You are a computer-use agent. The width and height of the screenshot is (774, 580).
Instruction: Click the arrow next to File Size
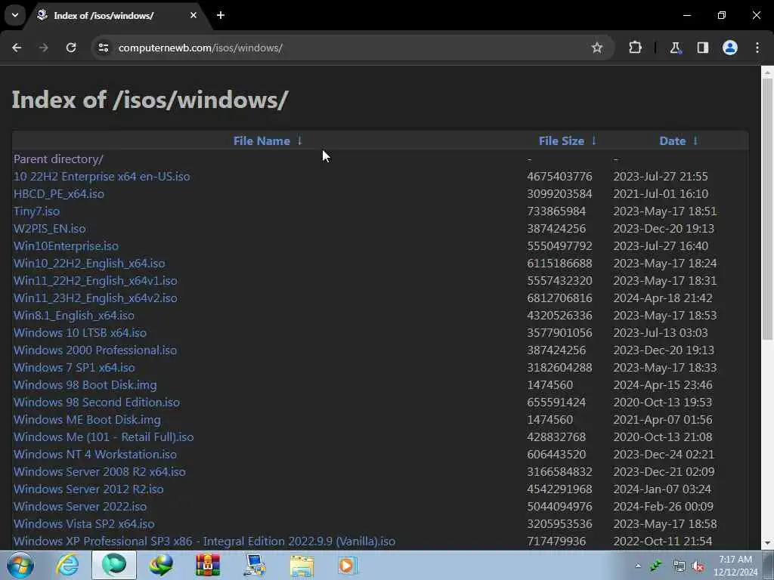coord(594,140)
